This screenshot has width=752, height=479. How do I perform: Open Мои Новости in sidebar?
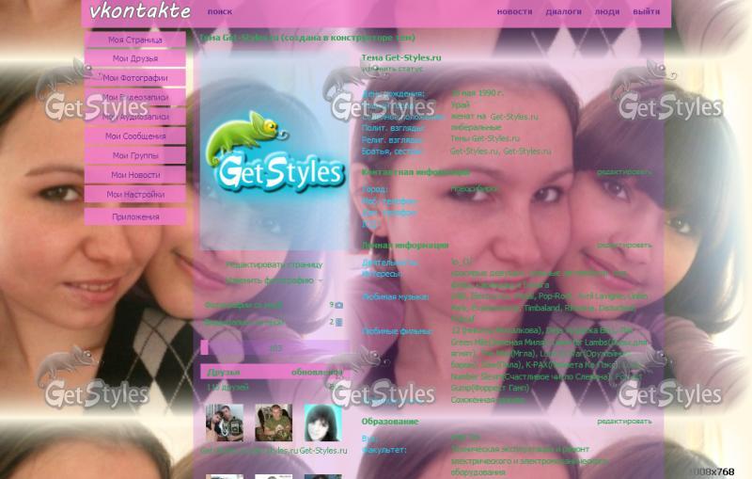135,175
